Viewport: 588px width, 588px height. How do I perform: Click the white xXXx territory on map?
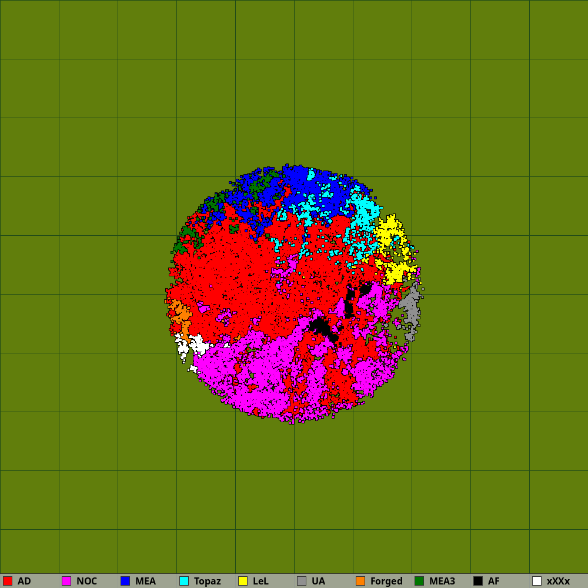(x=198, y=345)
